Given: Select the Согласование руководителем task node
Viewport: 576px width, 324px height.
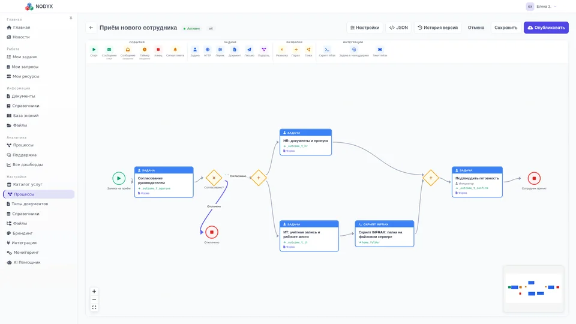Looking at the screenshot, I should click(x=164, y=182).
